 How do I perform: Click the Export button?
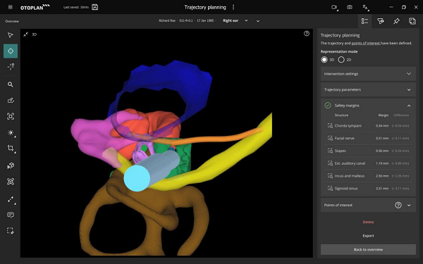click(368, 236)
